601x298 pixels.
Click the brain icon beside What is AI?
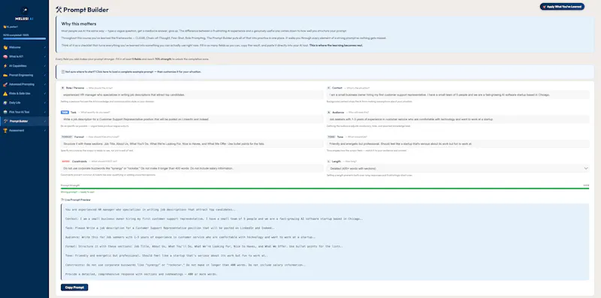[x=5, y=57]
